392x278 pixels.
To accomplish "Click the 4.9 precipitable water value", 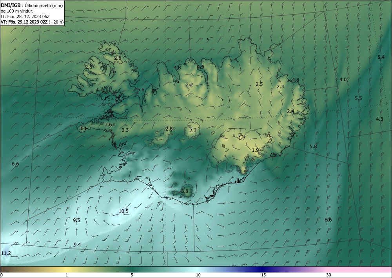I will [200, 67].
